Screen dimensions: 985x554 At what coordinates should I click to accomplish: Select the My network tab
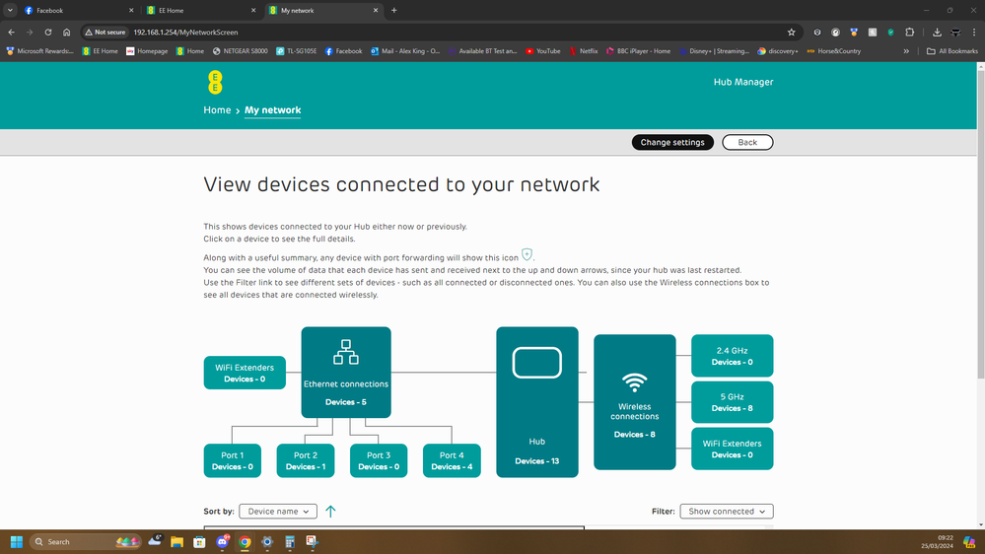click(323, 10)
